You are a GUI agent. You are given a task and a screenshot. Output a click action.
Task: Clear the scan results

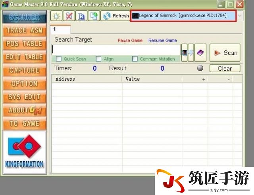225,68
